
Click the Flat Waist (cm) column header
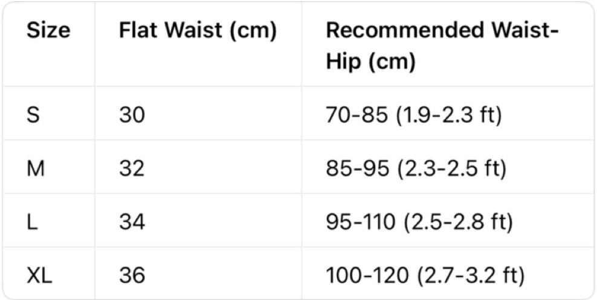(x=198, y=31)
